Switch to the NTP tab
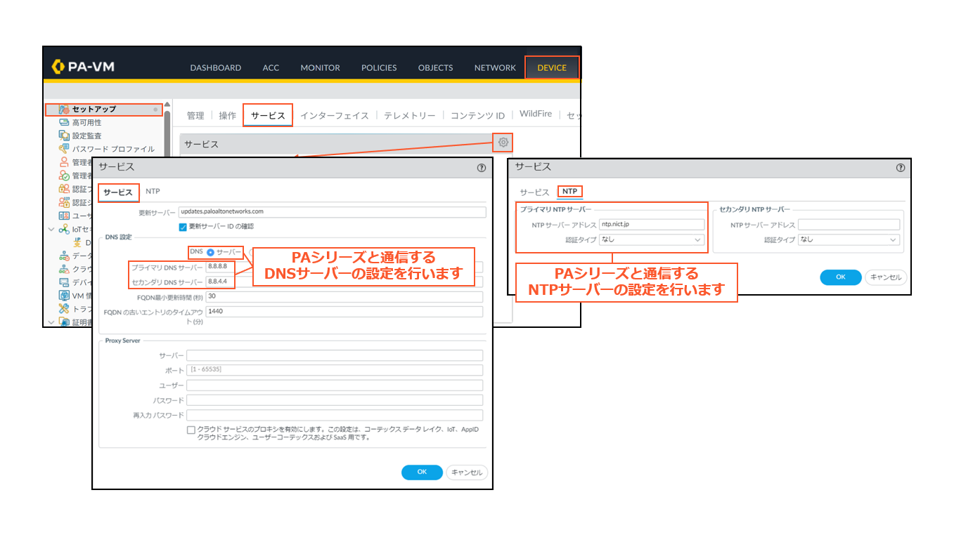Image resolution: width=954 pixels, height=535 pixels. point(569,191)
